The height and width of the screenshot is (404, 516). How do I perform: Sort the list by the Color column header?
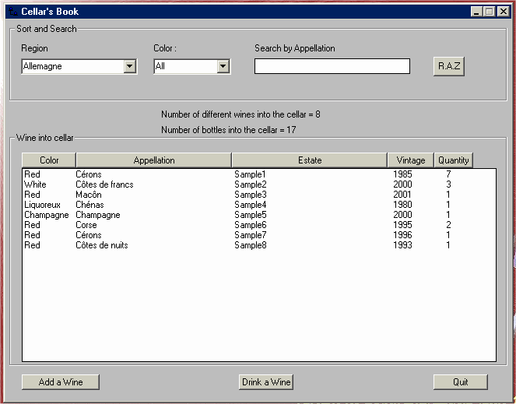[x=49, y=160]
